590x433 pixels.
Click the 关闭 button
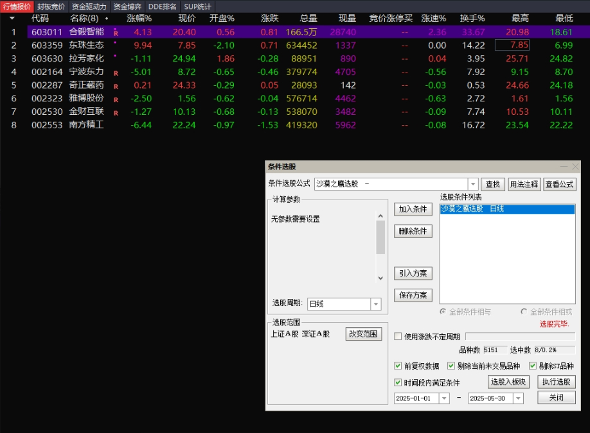click(557, 397)
